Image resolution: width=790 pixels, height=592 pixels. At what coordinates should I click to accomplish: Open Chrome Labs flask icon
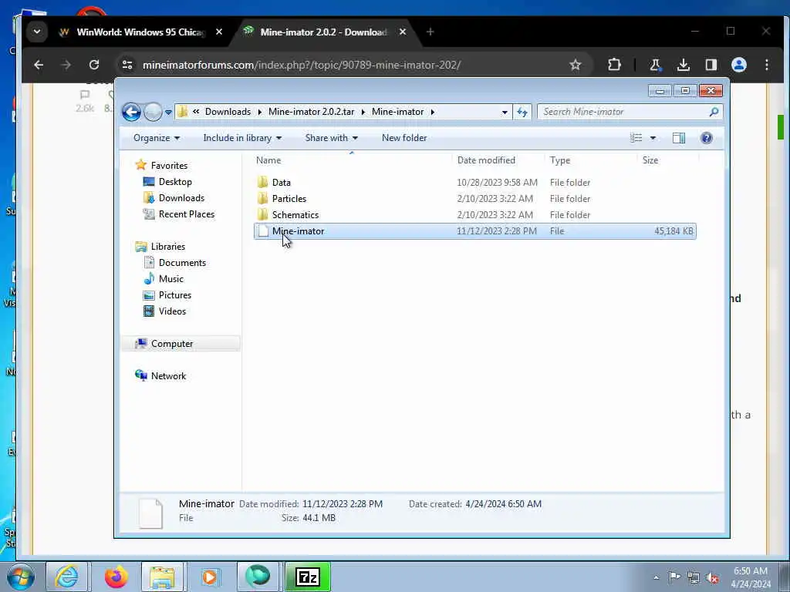[656, 65]
